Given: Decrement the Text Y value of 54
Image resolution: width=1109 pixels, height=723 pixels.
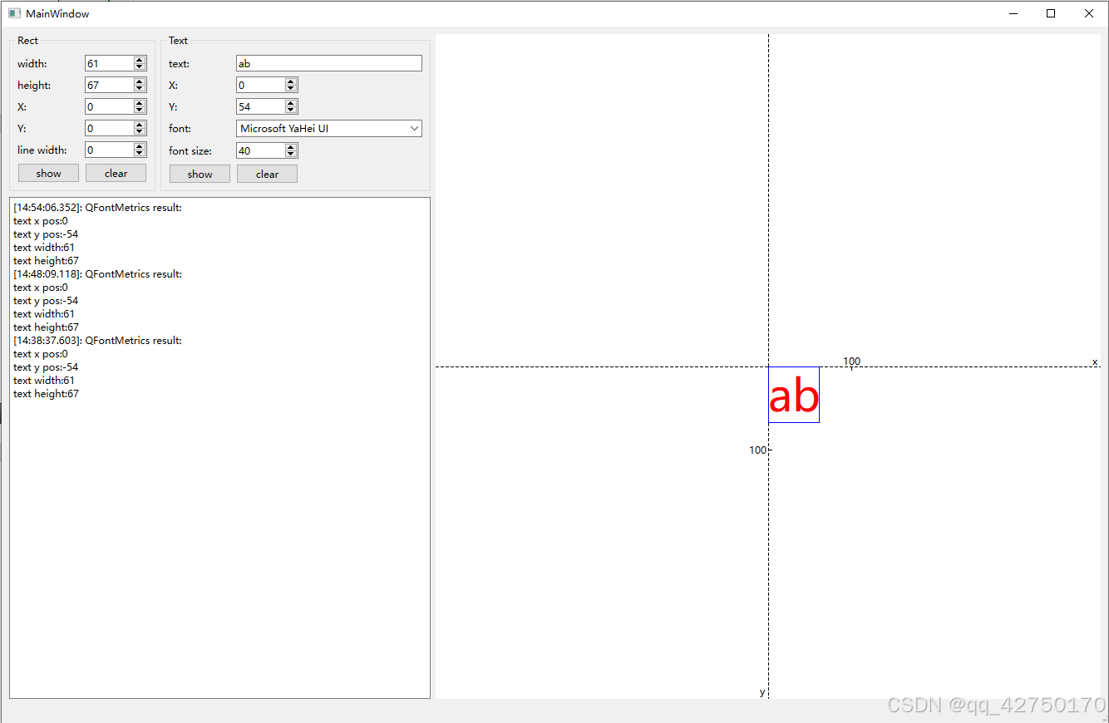Looking at the screenshot, I should [290, 110].
